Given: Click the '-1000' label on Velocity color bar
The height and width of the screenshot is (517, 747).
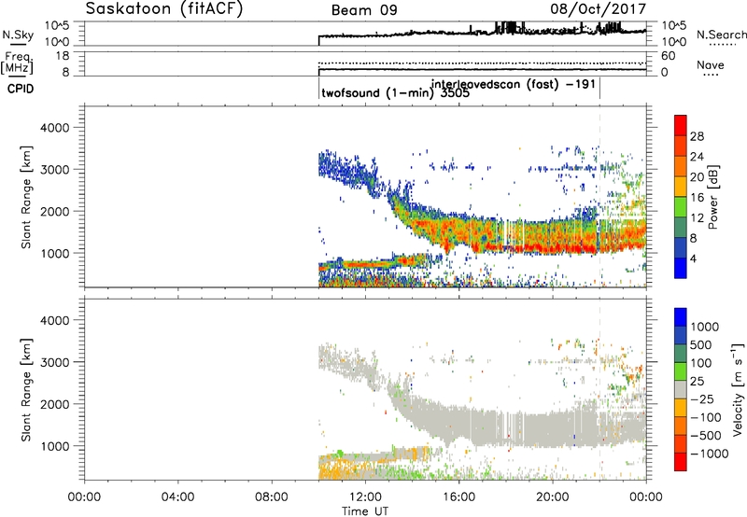Looking at the screenshot, I should tap(710, 454).
